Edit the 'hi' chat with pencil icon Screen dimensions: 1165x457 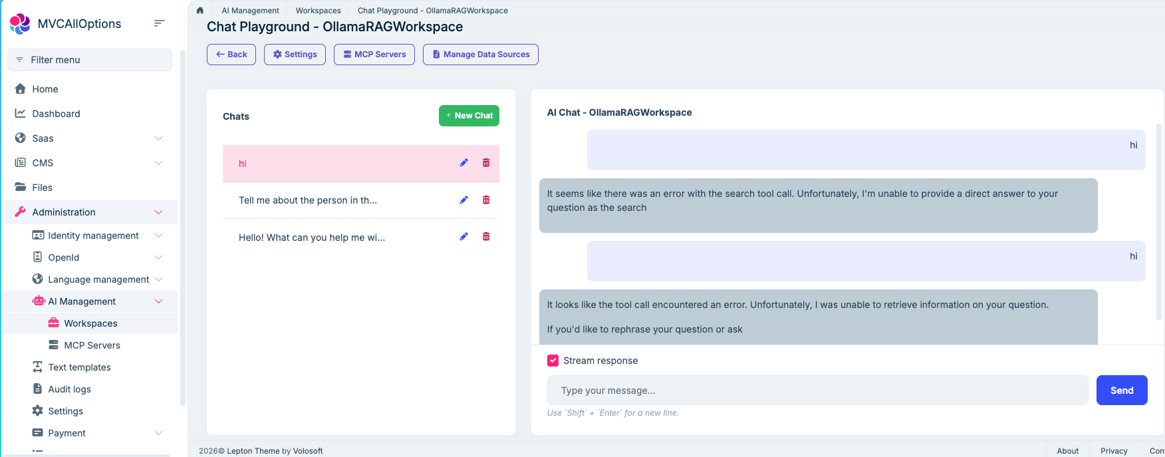(464, 163)
